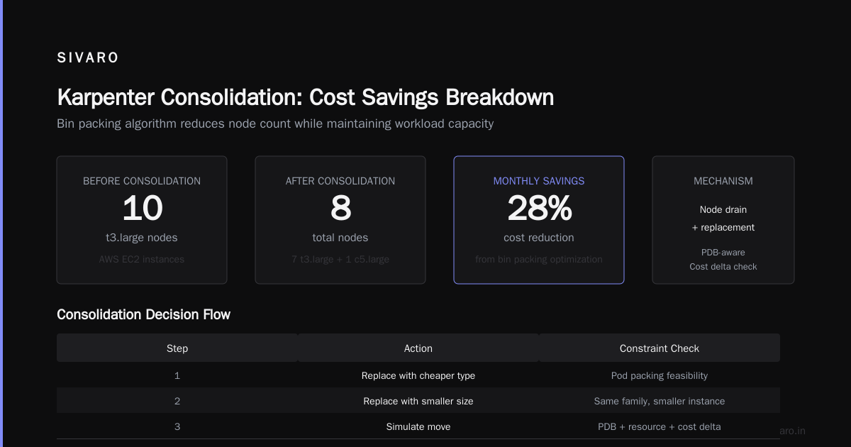Image resolution: width=851 pixels, height=447 pixels.
Task: Select the 'PDB-aware' note
Action: [723, 253]
